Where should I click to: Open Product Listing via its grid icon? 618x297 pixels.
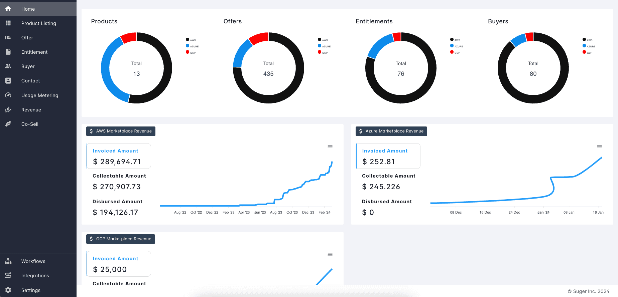tap(8, 23)
